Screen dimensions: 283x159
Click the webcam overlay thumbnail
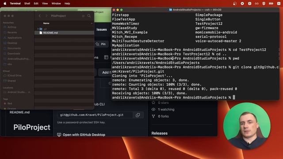247,126
